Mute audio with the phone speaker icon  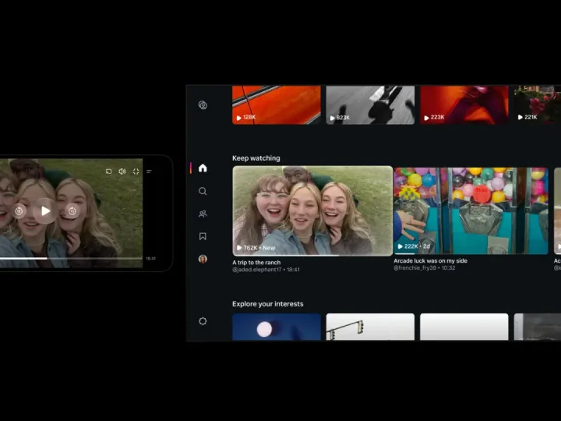122,172
